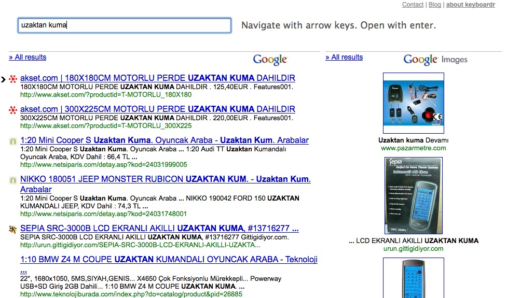The width and height of the screenshot is (507, 298).
Task: Click snippet '#13716277 Gittigidiyor.com.'
Action: click(155, 237)
